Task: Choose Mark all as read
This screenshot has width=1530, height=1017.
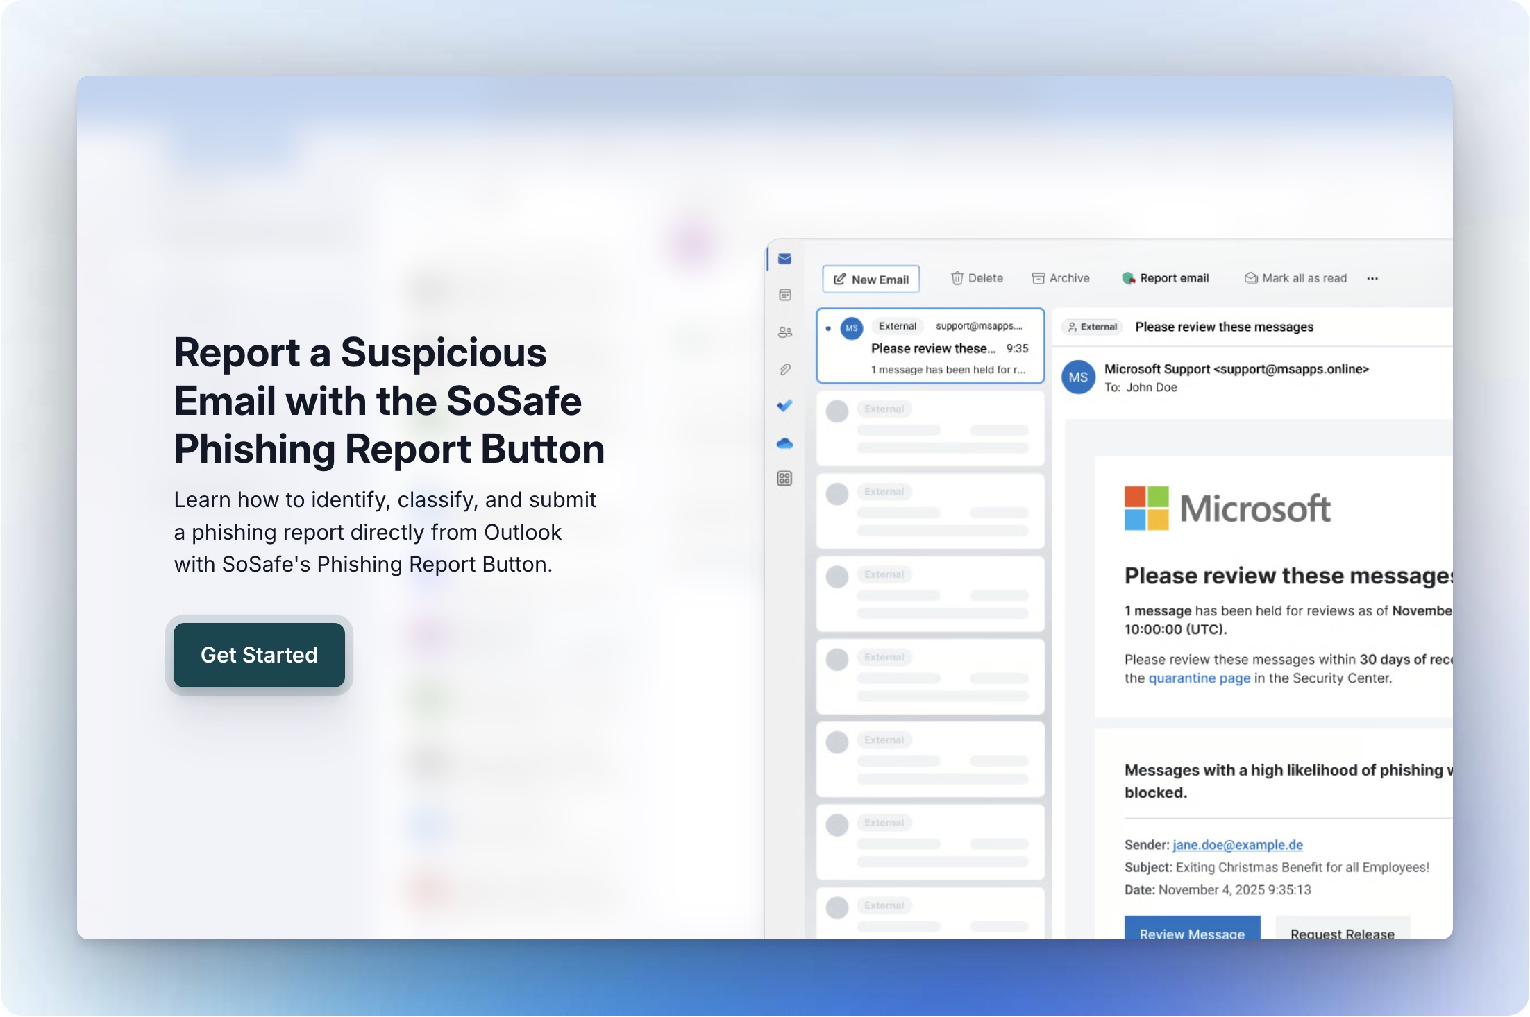Action: pos(1295,278)
